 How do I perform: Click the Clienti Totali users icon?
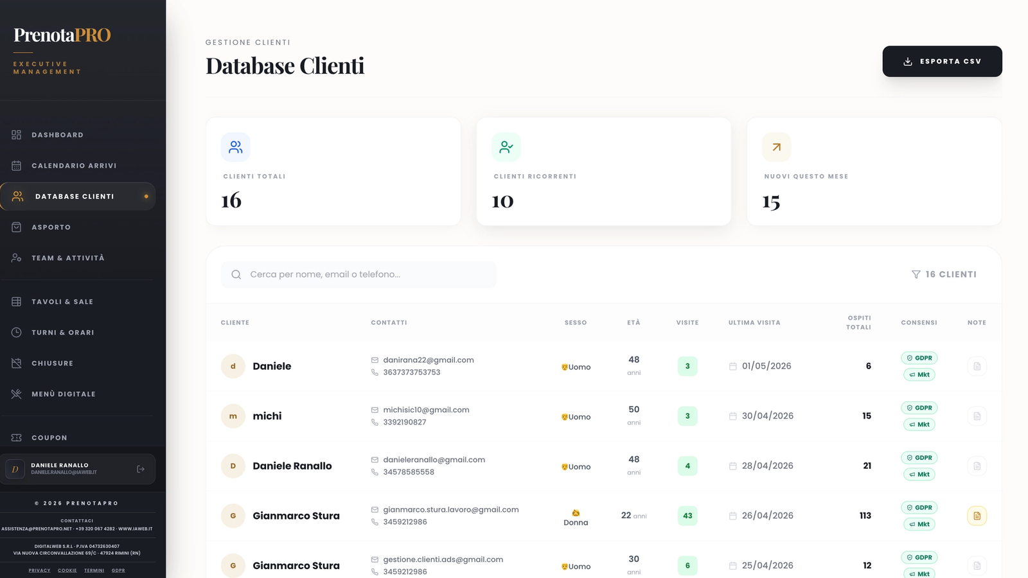(236, 147)
